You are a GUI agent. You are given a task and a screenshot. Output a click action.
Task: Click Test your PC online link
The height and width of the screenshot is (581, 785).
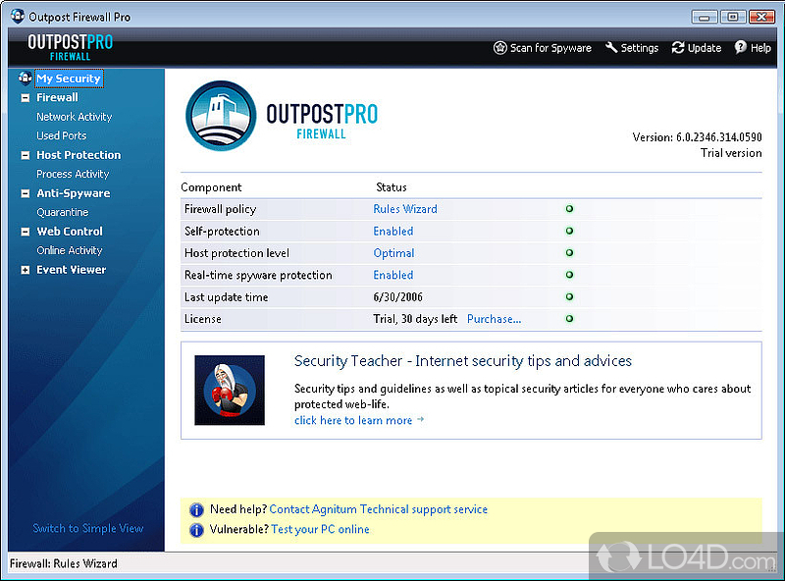click(x=320, y=529)
